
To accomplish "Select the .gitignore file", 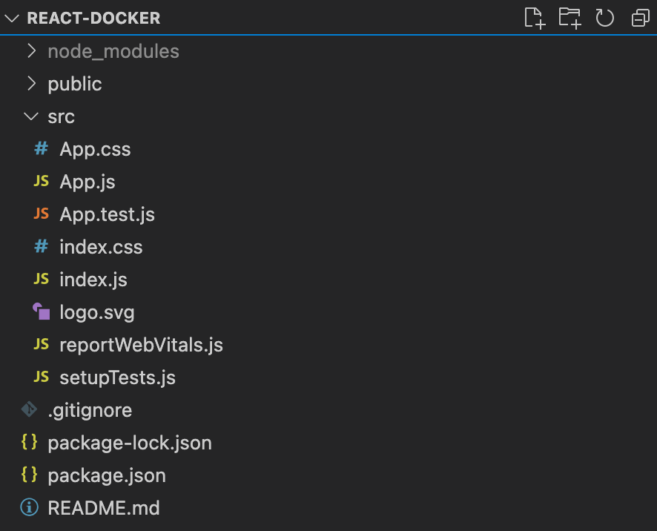I will point(89,409).
